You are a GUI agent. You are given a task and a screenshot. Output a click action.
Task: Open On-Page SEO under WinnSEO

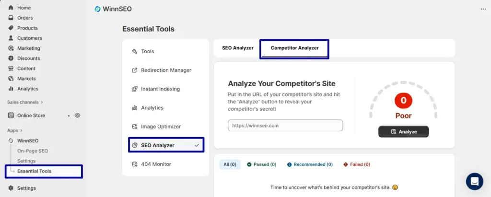coord(33,151)
